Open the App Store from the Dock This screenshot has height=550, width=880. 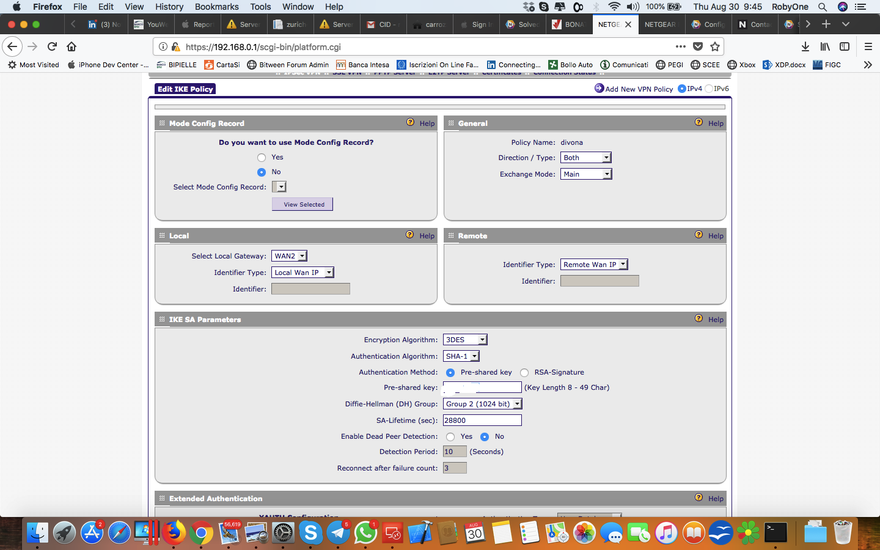pyautogui.click(x=92, y=533)
